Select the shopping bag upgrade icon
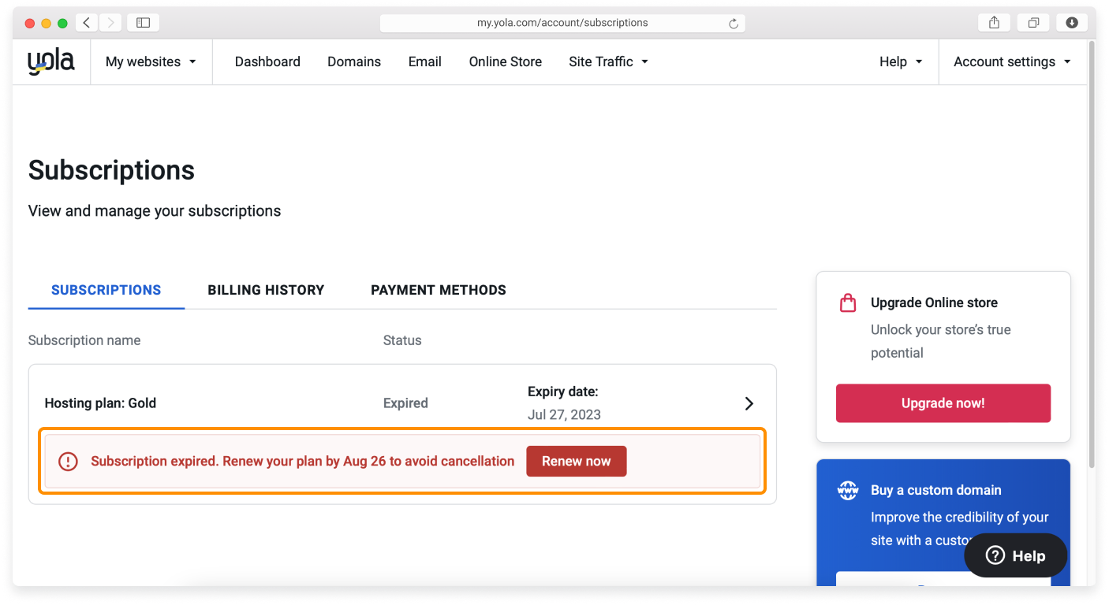This screenshot has height=605, width=1109. coord(847,302)
